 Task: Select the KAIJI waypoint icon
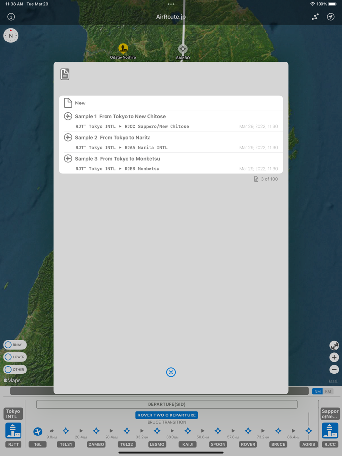[188, 431]
